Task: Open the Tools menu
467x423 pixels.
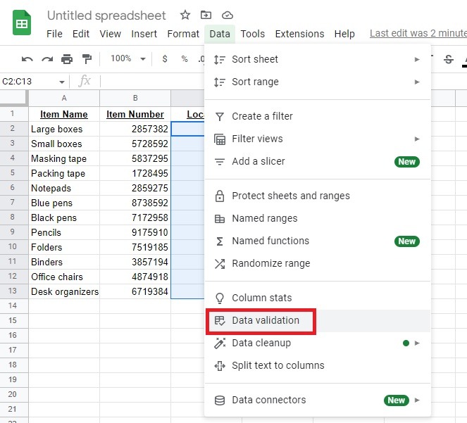Action: click(x=253, y=34)
